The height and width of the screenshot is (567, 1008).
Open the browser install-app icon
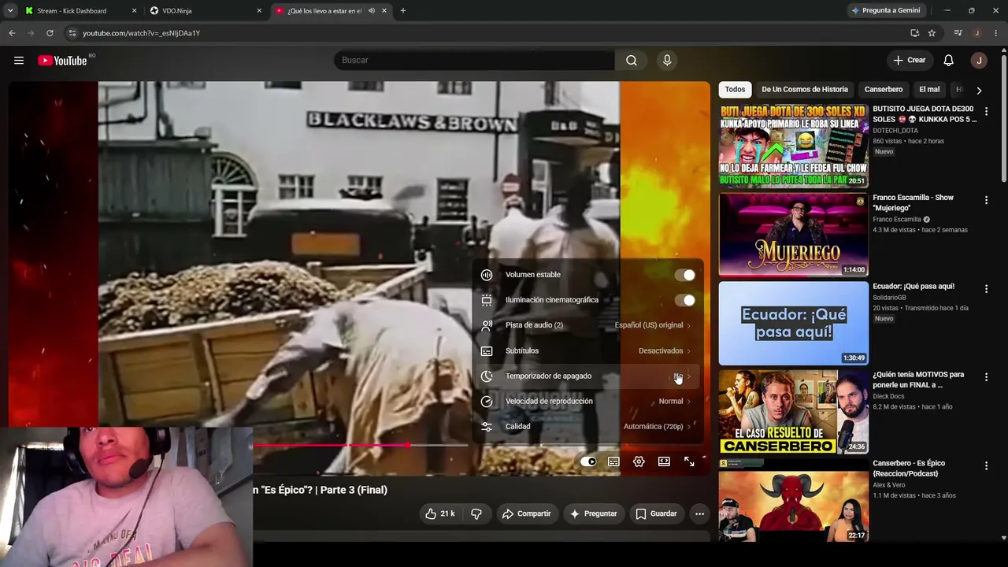tap(914, 33)
